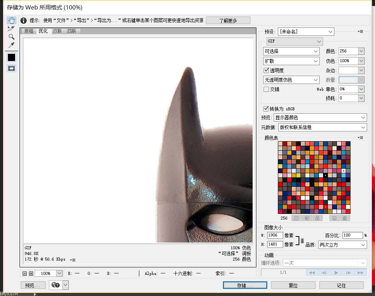375x296 pixels.
Task: Open the GIF file format dropdown
Action: coord(294,41)
